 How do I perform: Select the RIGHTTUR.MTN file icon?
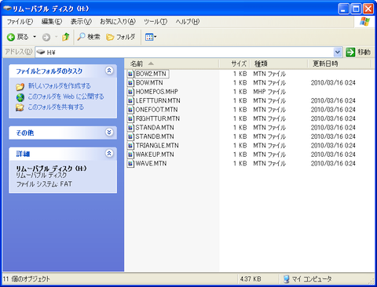130,118
